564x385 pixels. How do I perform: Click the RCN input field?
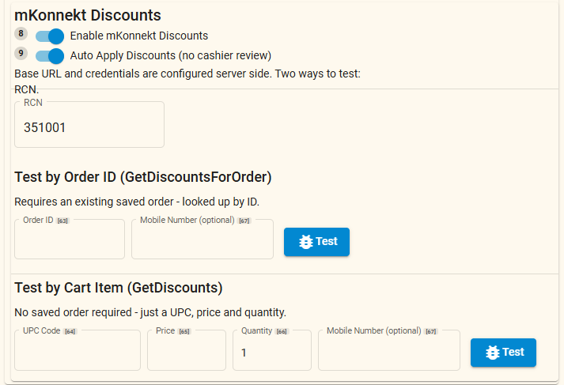(89, 124)
